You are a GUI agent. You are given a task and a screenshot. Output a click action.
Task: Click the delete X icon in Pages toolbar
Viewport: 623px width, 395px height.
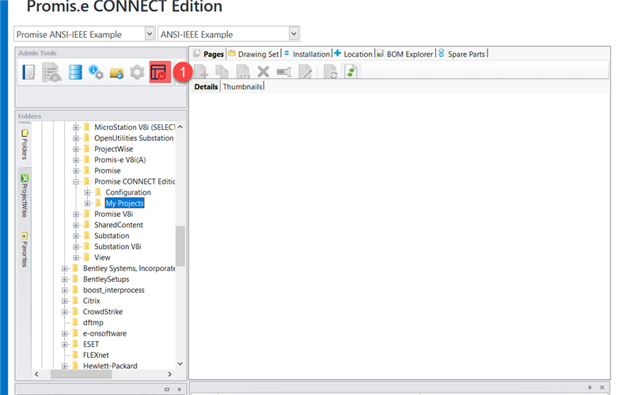(264, 72)
